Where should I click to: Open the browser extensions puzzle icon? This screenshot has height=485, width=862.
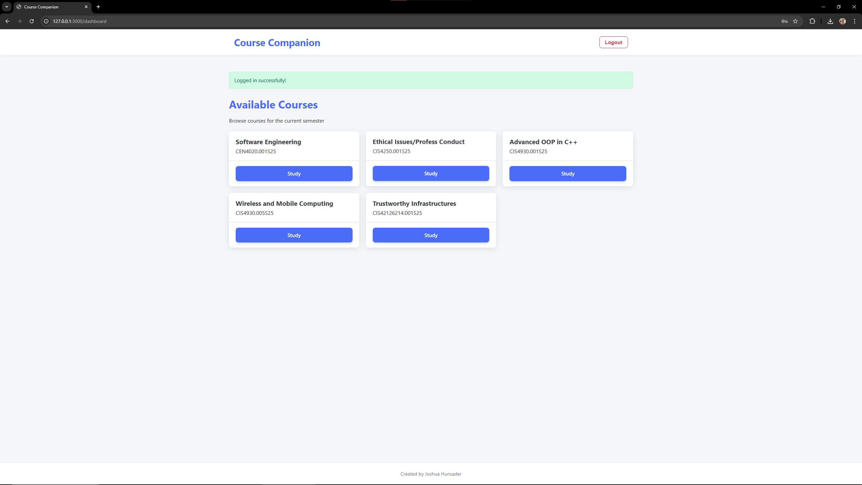click(812, 21)
